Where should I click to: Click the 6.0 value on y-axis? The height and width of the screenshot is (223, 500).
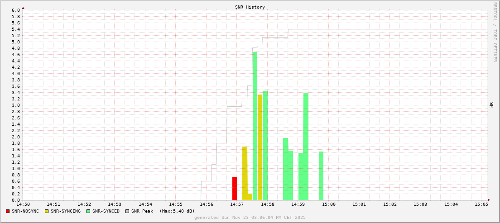pos(16,10)
